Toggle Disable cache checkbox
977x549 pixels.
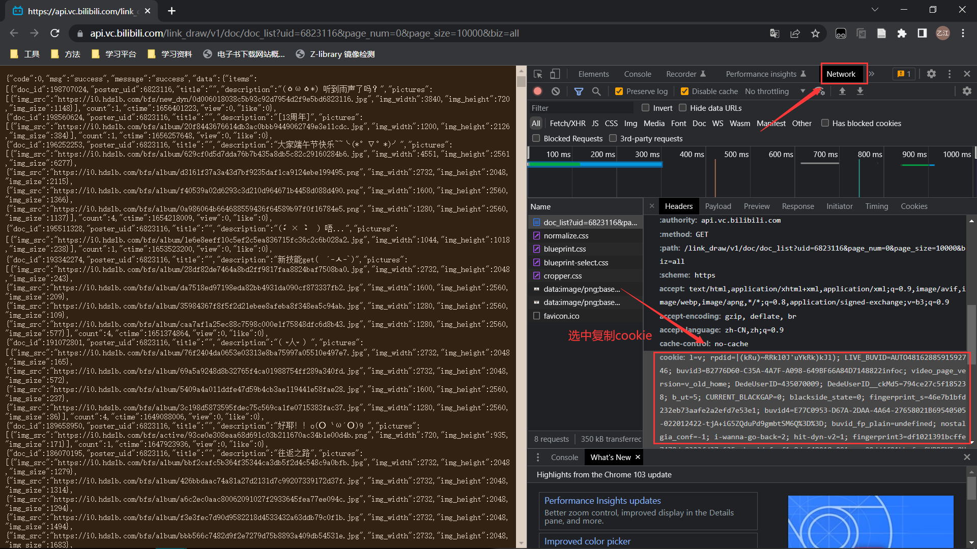[x=684, y=91]
